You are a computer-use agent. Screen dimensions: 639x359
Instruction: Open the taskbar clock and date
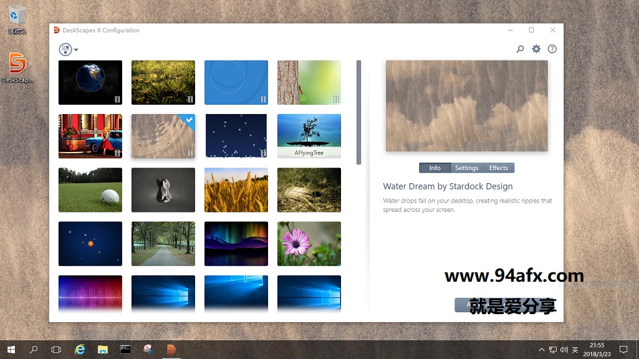point(597,350)
